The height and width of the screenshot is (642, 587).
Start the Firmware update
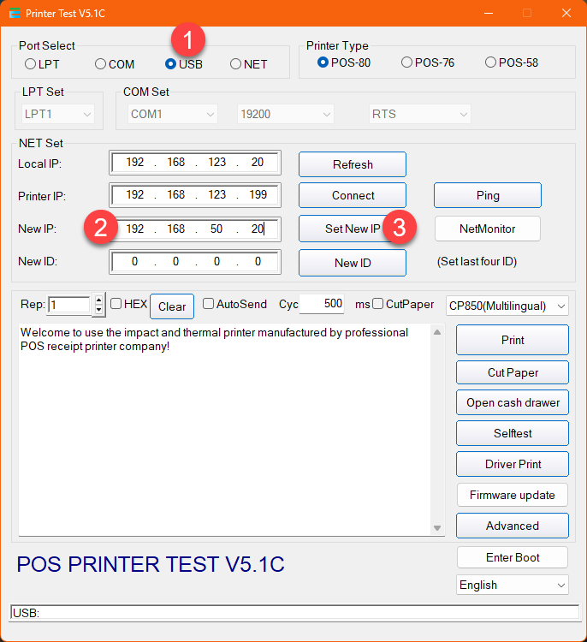513,495
